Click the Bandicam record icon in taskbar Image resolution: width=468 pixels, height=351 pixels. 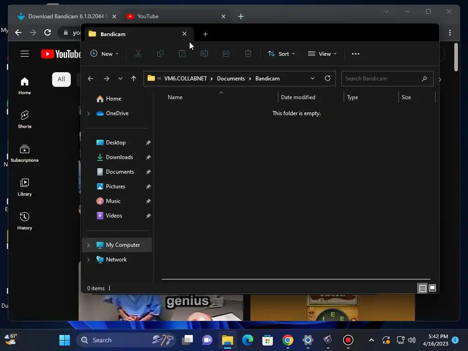point(348,340)
